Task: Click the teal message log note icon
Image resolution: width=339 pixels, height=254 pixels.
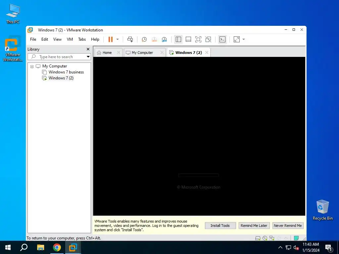Action: (x=296, y=238)
